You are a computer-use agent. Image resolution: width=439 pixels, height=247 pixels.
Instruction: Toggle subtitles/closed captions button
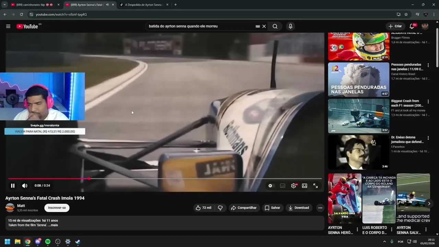tap(283, 186)
